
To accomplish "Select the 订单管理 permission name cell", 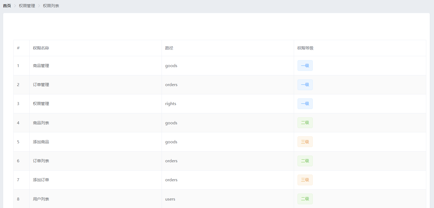I will coord(41,85).
